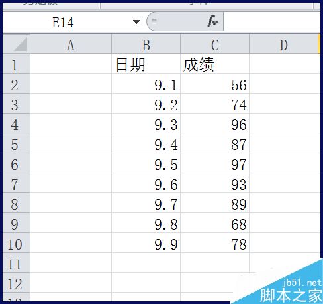Click the score cell showing 68
The image size is (323, 304).
215,223
